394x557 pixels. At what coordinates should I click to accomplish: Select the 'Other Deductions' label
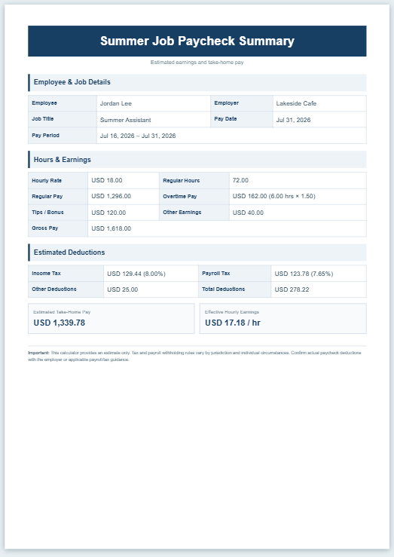[54, 289]
